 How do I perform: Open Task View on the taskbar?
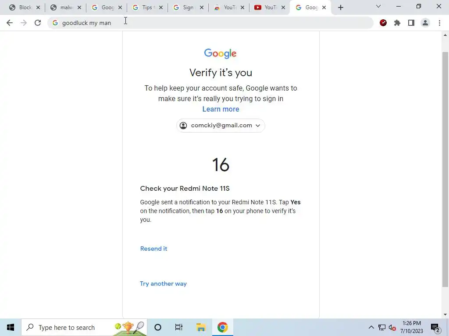pos(179,327)
